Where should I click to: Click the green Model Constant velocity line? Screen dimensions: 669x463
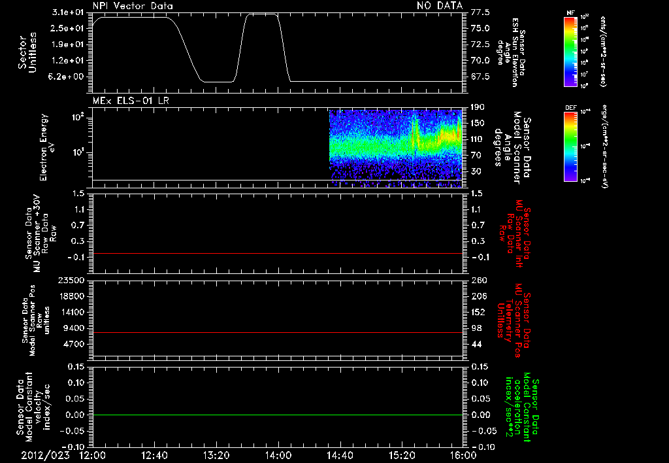click(278, 415)
